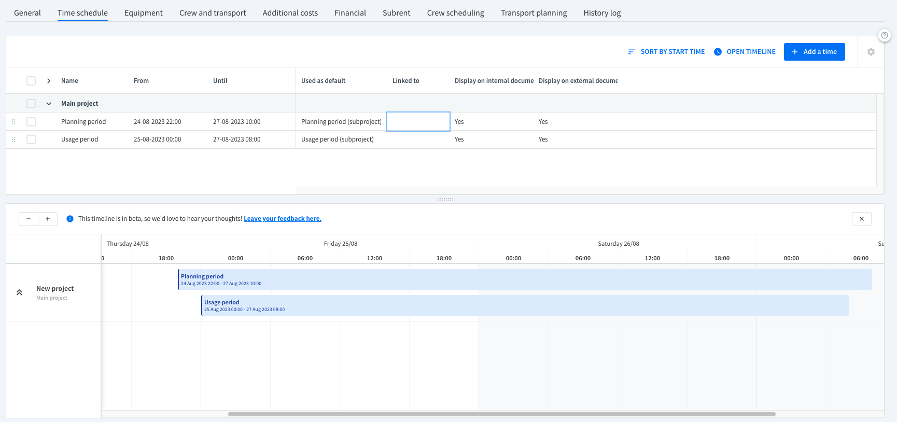Click the Main project group row label
This screenshot has width=897, height=422.
pos(80,104)
